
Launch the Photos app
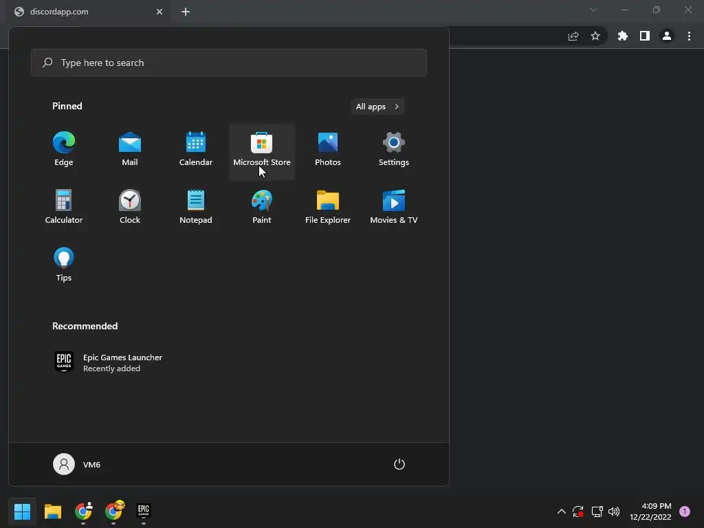(328, 149)
